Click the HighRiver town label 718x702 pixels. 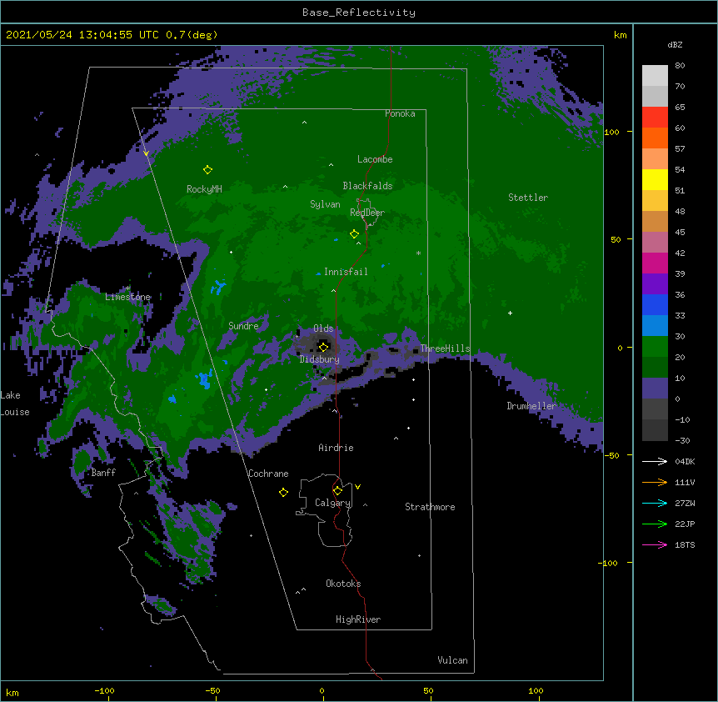tap(358, 619)
